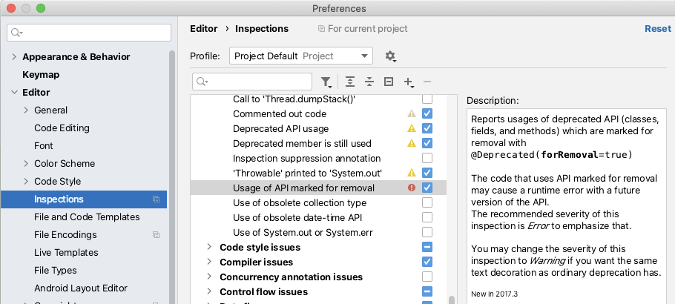Click the filter inspections funnel icon
Image resolution: width=675 pixels, height=304 pixels.
pyautogui.click(x=326, y=82)
